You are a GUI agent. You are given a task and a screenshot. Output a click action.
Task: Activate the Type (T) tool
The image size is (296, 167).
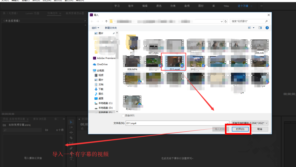(x=71, y=159)
